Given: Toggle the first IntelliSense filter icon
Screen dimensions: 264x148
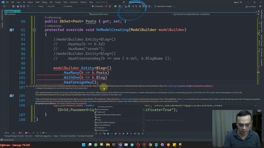Looking at the screenshot, I should pyautogui.click(x=96, y=134).
